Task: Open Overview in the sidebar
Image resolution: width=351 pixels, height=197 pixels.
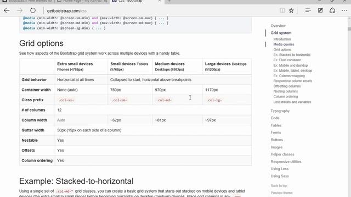Action: coord(278,26)
